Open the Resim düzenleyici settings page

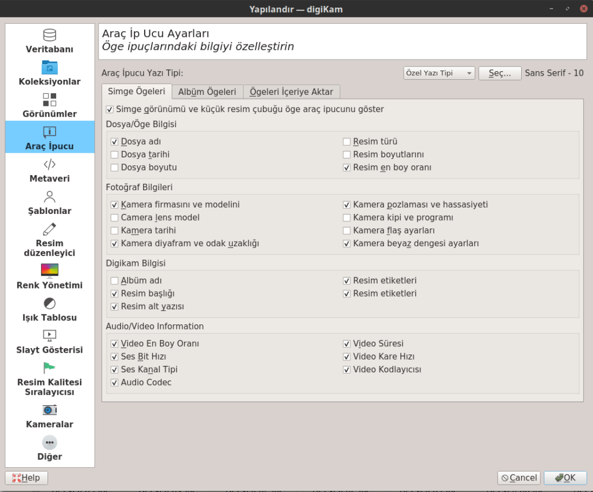click(50, 239)
